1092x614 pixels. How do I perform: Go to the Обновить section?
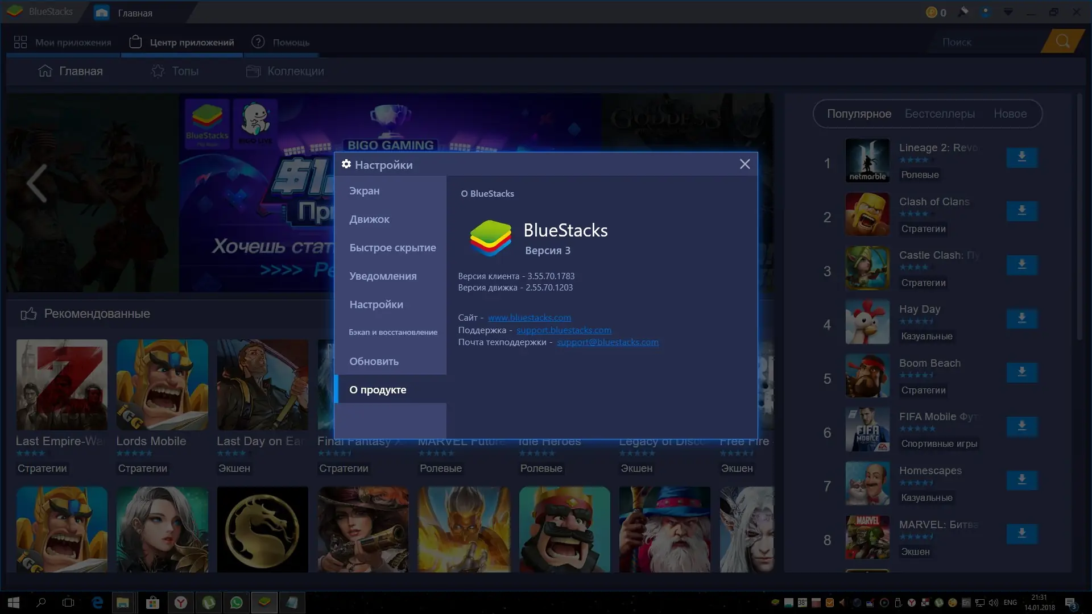coord(374,362)
